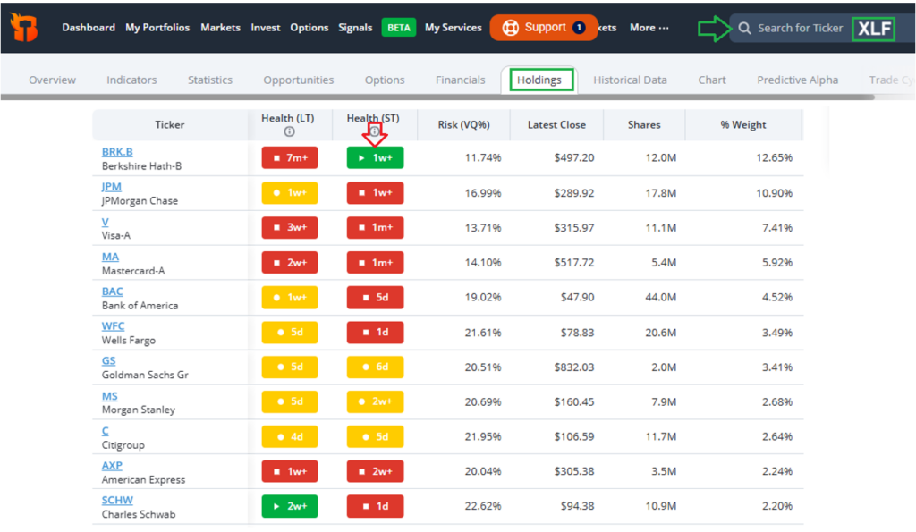
Task: Open the Markets menu
Action: [x=220, y=28]
